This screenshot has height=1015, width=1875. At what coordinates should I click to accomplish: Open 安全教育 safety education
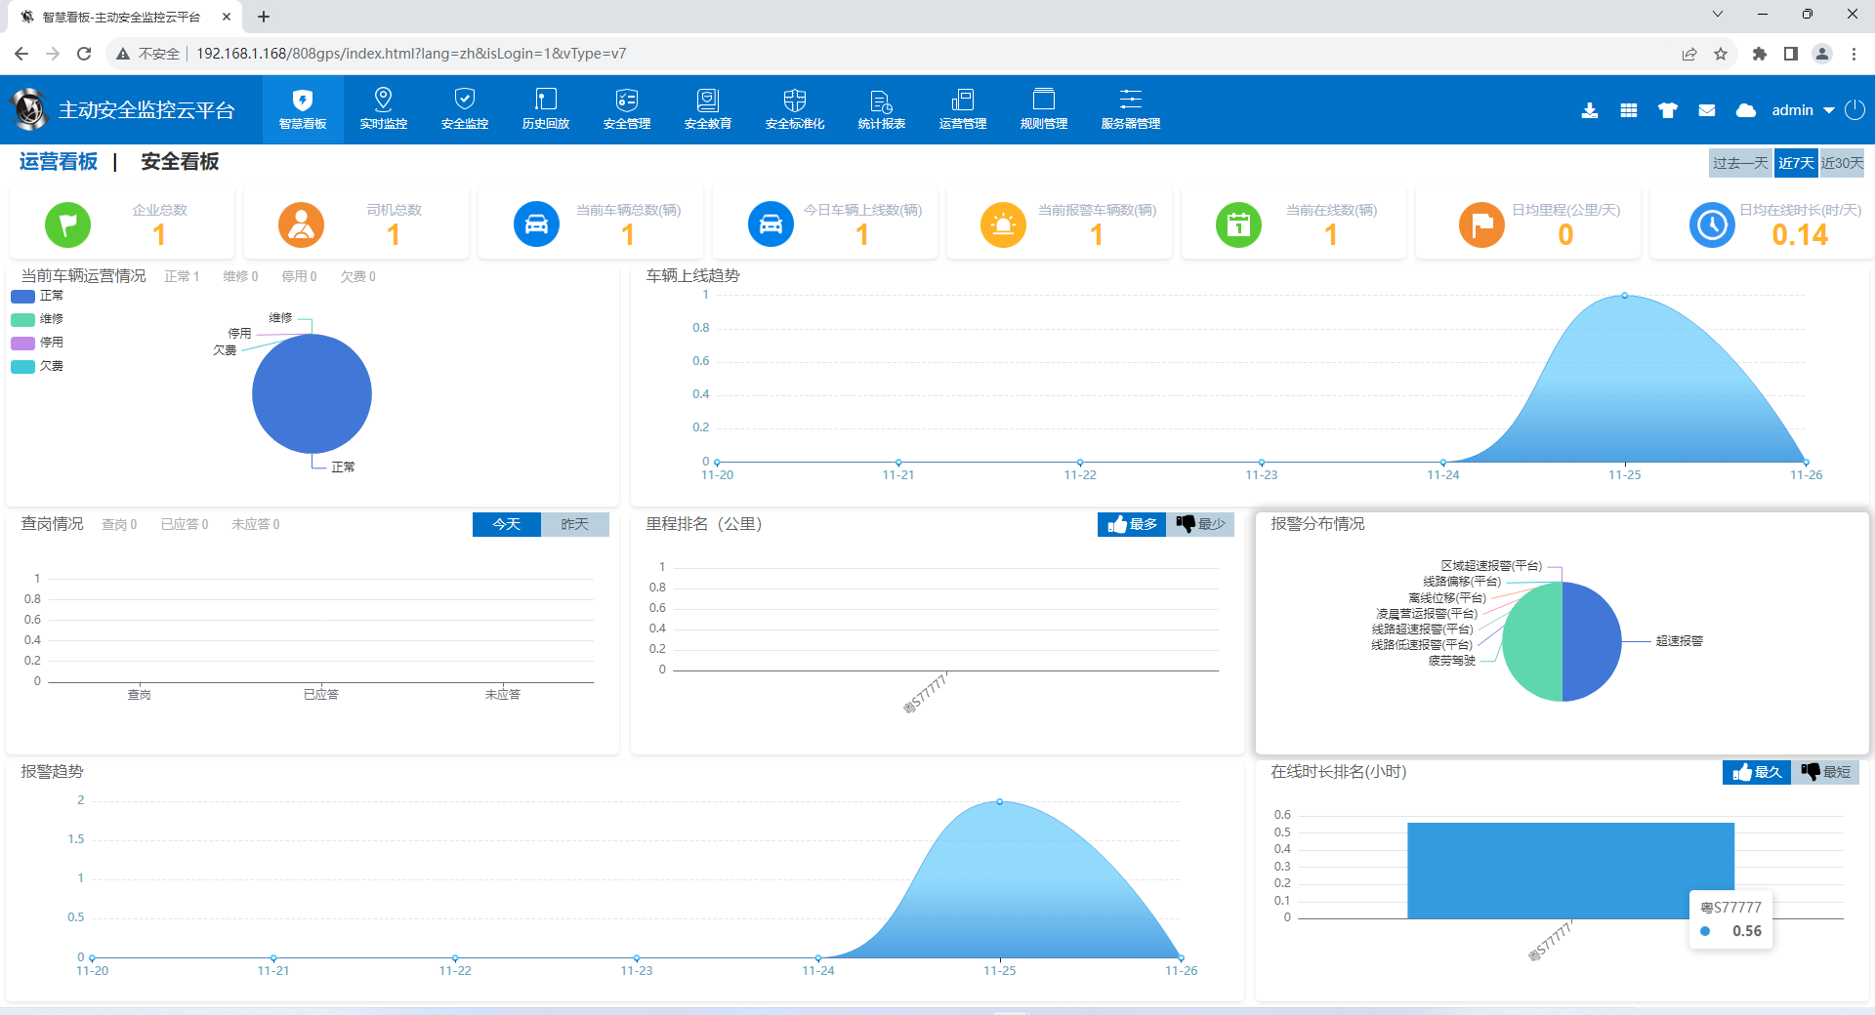708,109
